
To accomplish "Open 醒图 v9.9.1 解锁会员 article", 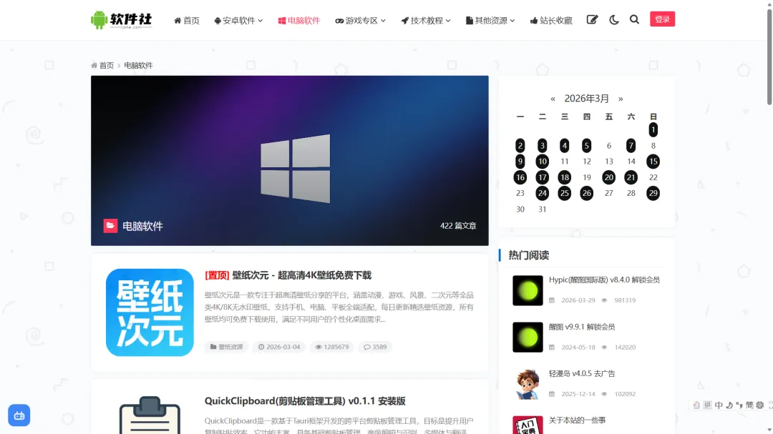I will tap(582, 327).
